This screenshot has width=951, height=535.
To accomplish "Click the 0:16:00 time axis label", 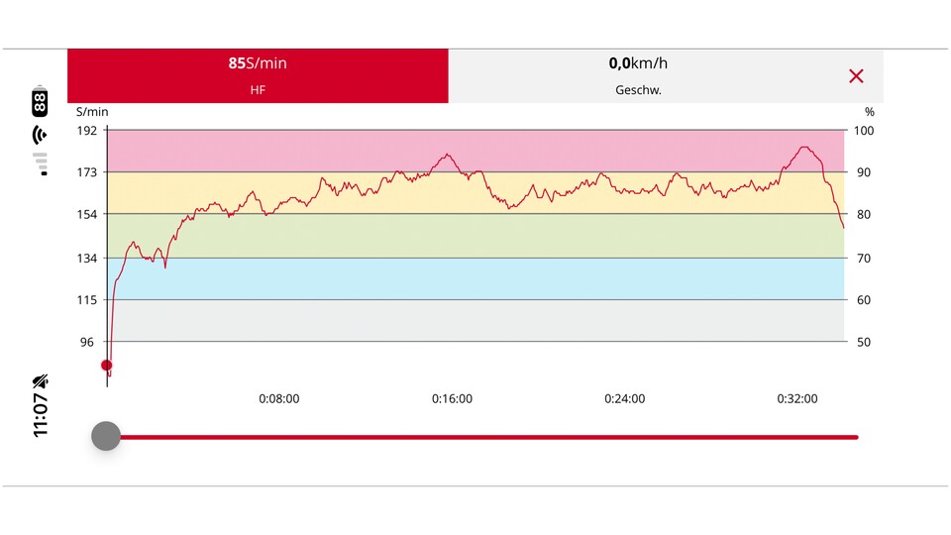I will 452,399.
